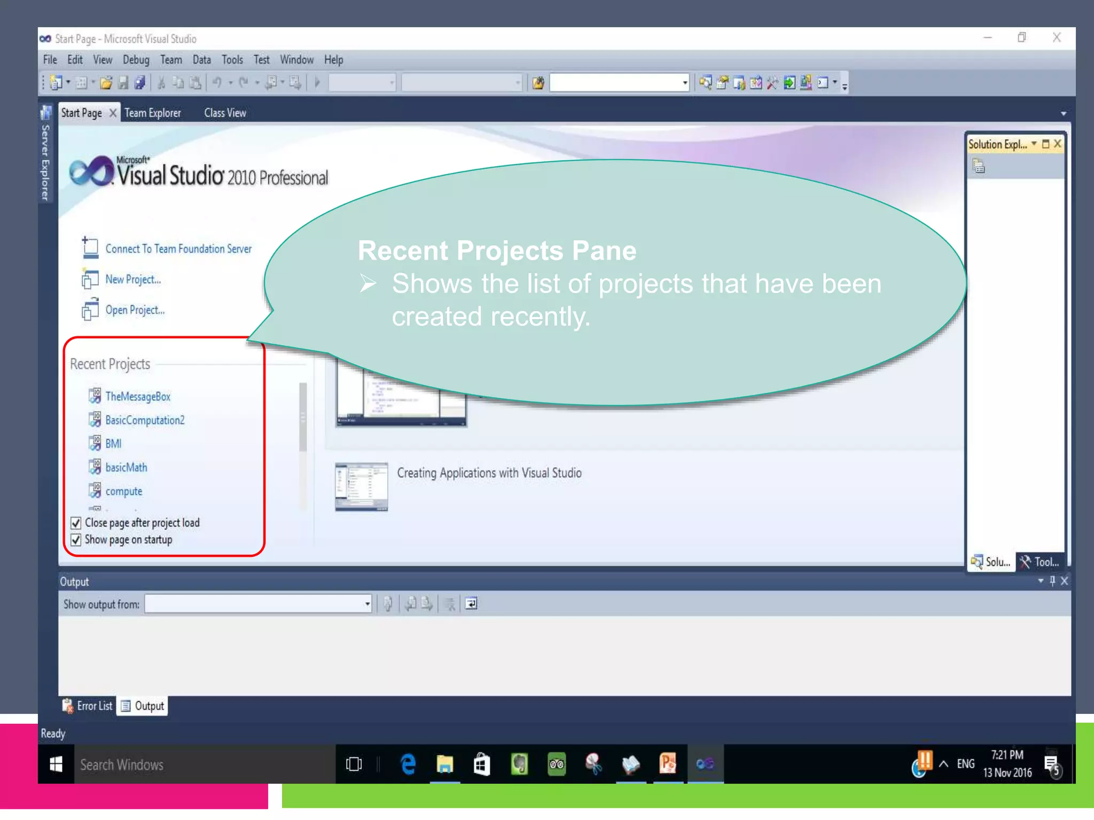Click Clear All icon in Output panel
1094x820 pixels.
[450, 604]
